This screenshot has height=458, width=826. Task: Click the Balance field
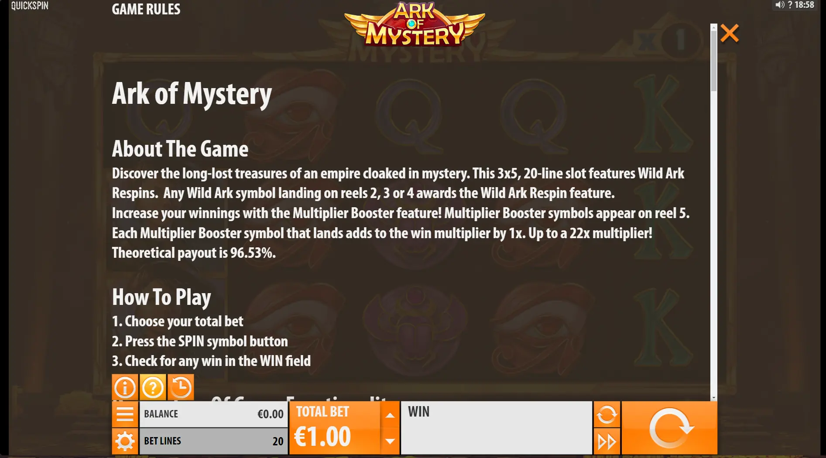pyautogui.click(x=213, y=414)
